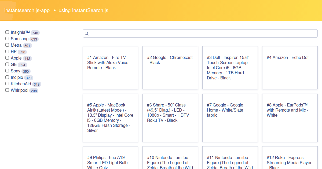Open the instantsearch.js-app header link
This screenshot has width=322, height=169.
(27, 10)
